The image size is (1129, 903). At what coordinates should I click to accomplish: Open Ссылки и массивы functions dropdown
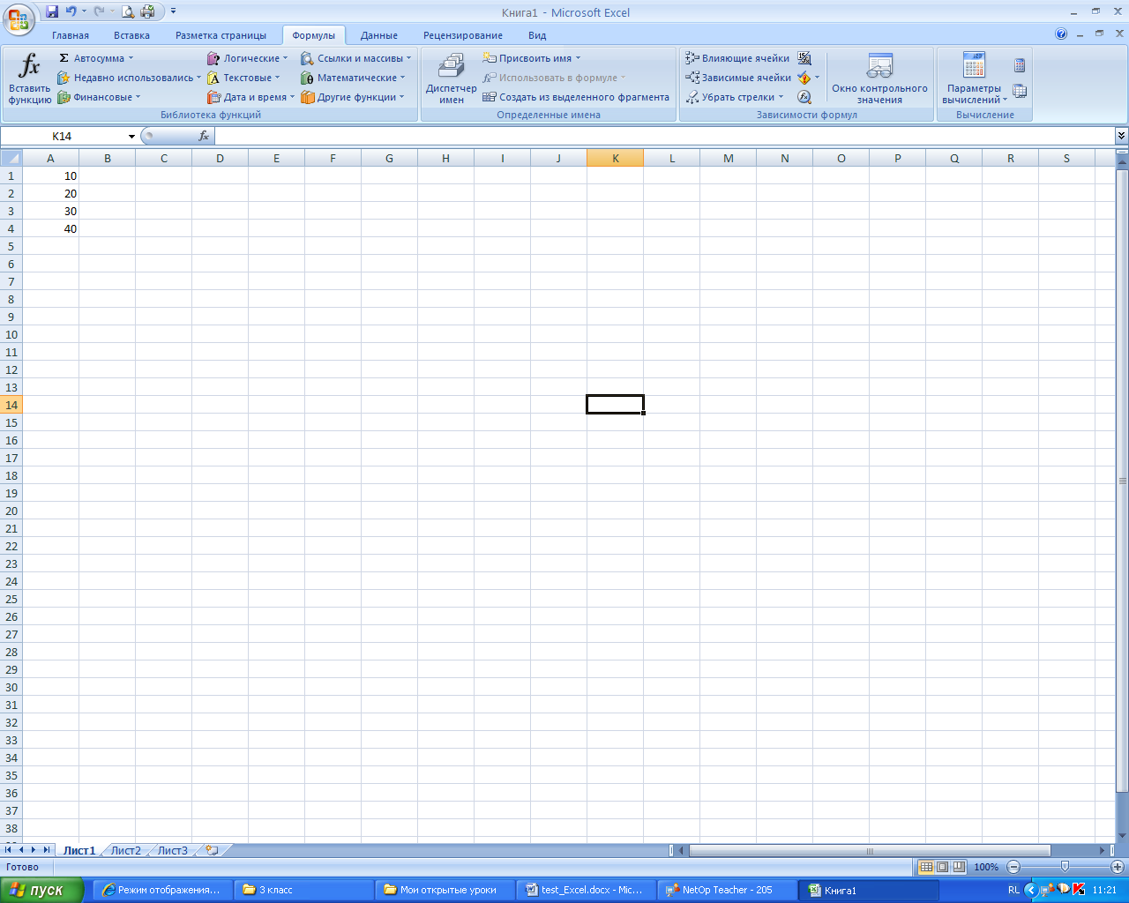[356, 58]
